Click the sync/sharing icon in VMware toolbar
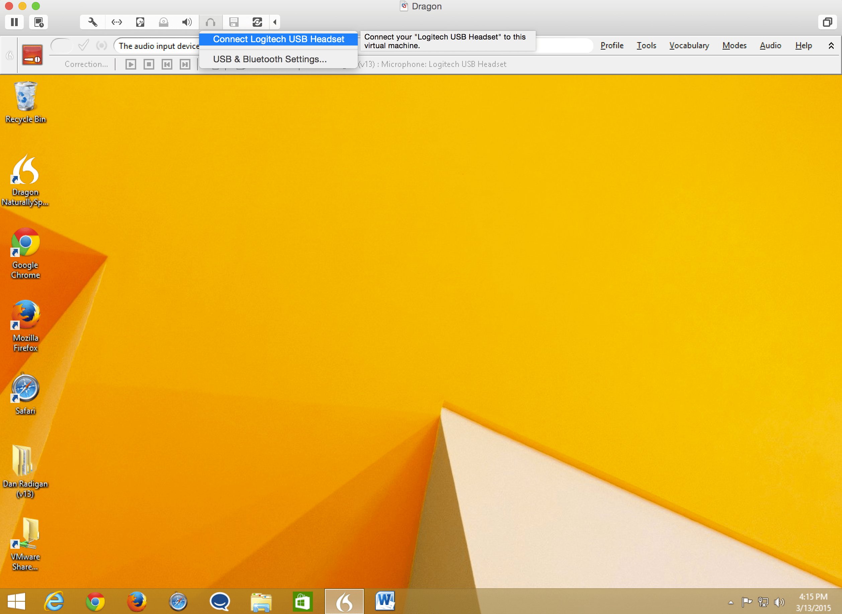The image size is (842, 614). pyautogui.click(x=257, y=22)
